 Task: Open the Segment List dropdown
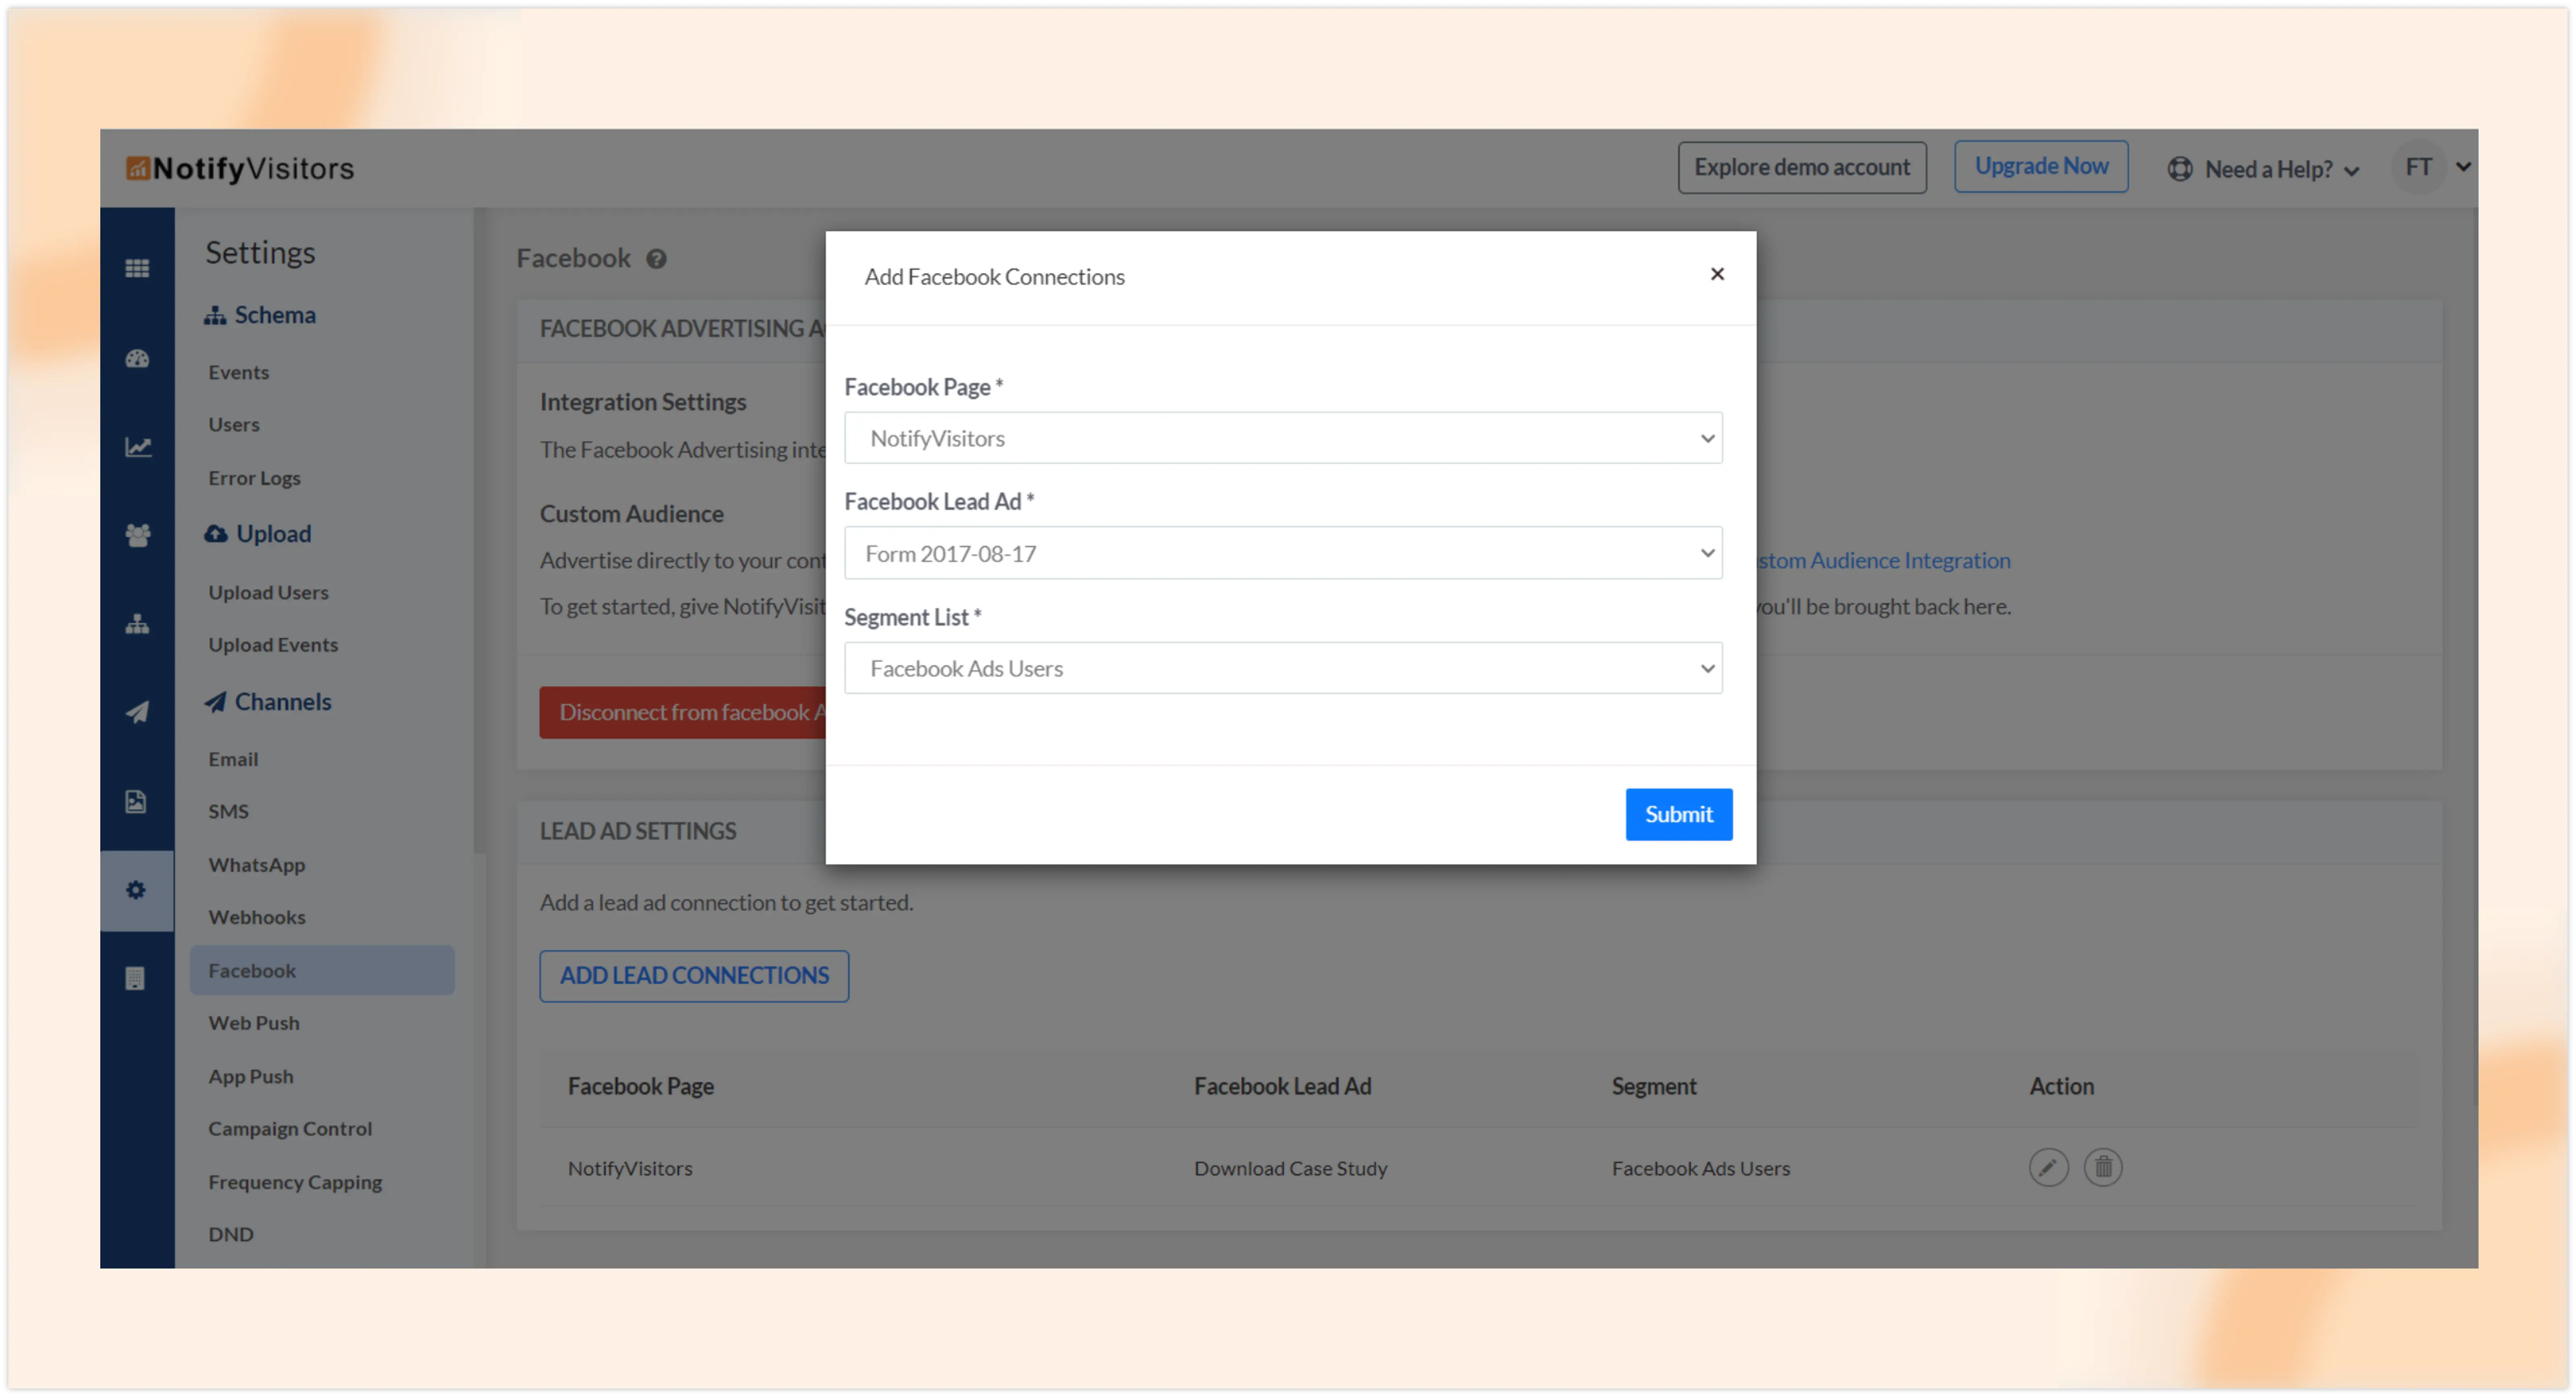click(x=1282, y=668)
